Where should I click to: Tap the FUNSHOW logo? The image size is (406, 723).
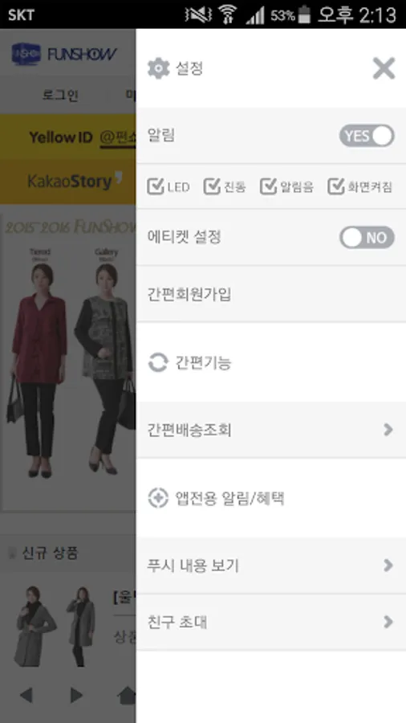64,55
